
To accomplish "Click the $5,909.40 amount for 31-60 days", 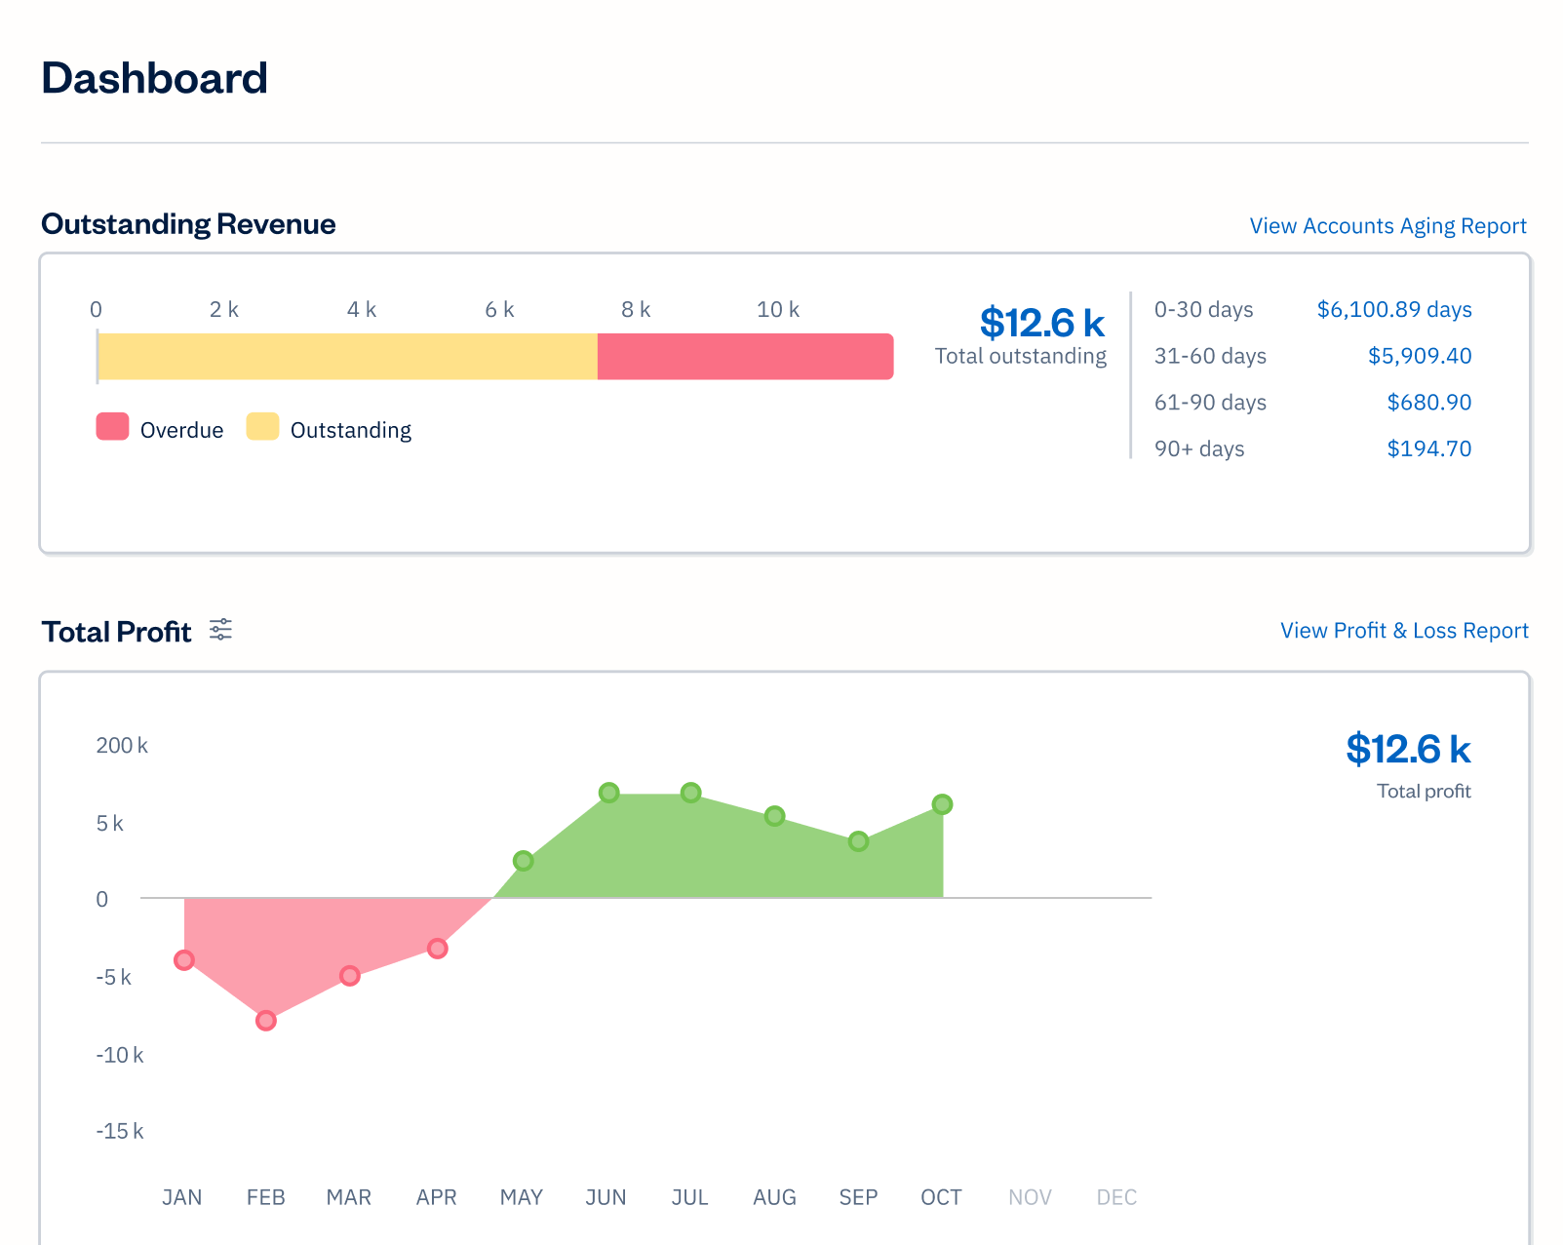I will click(1420, 356).
